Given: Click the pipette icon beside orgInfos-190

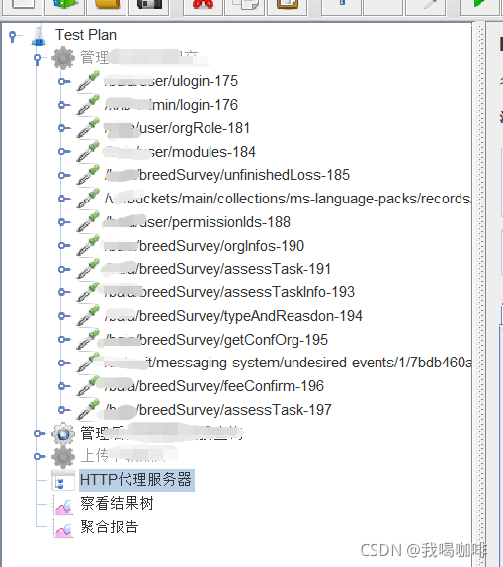Looking at the screenshot, I should click(x=88, y=246).
